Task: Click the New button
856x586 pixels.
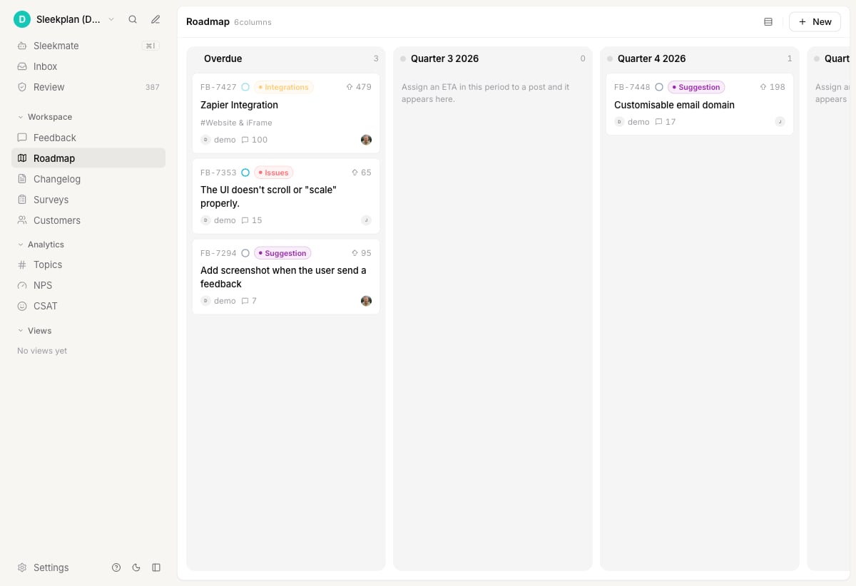Action: [815, 22]
